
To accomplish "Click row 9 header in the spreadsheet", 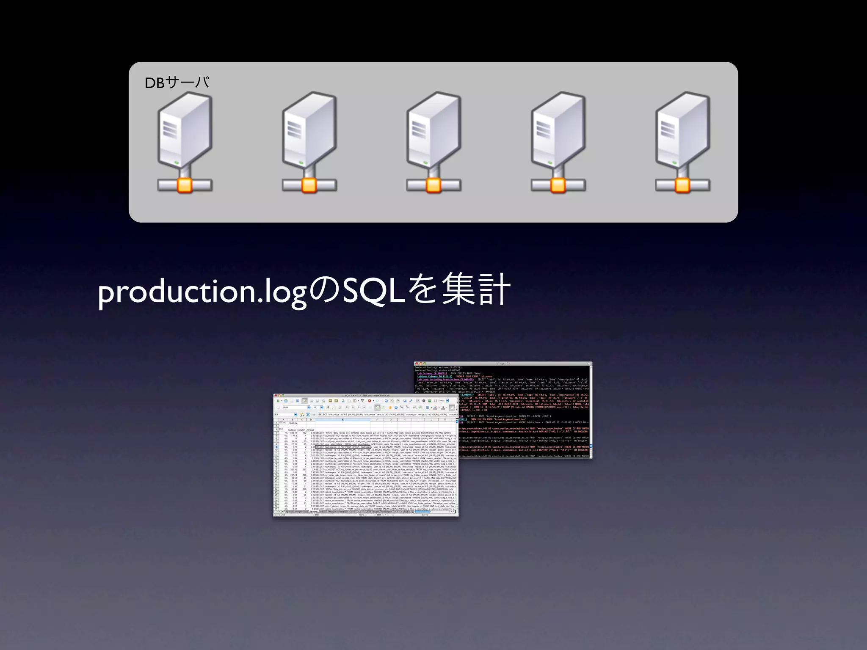I will click(x=276, y=447).
